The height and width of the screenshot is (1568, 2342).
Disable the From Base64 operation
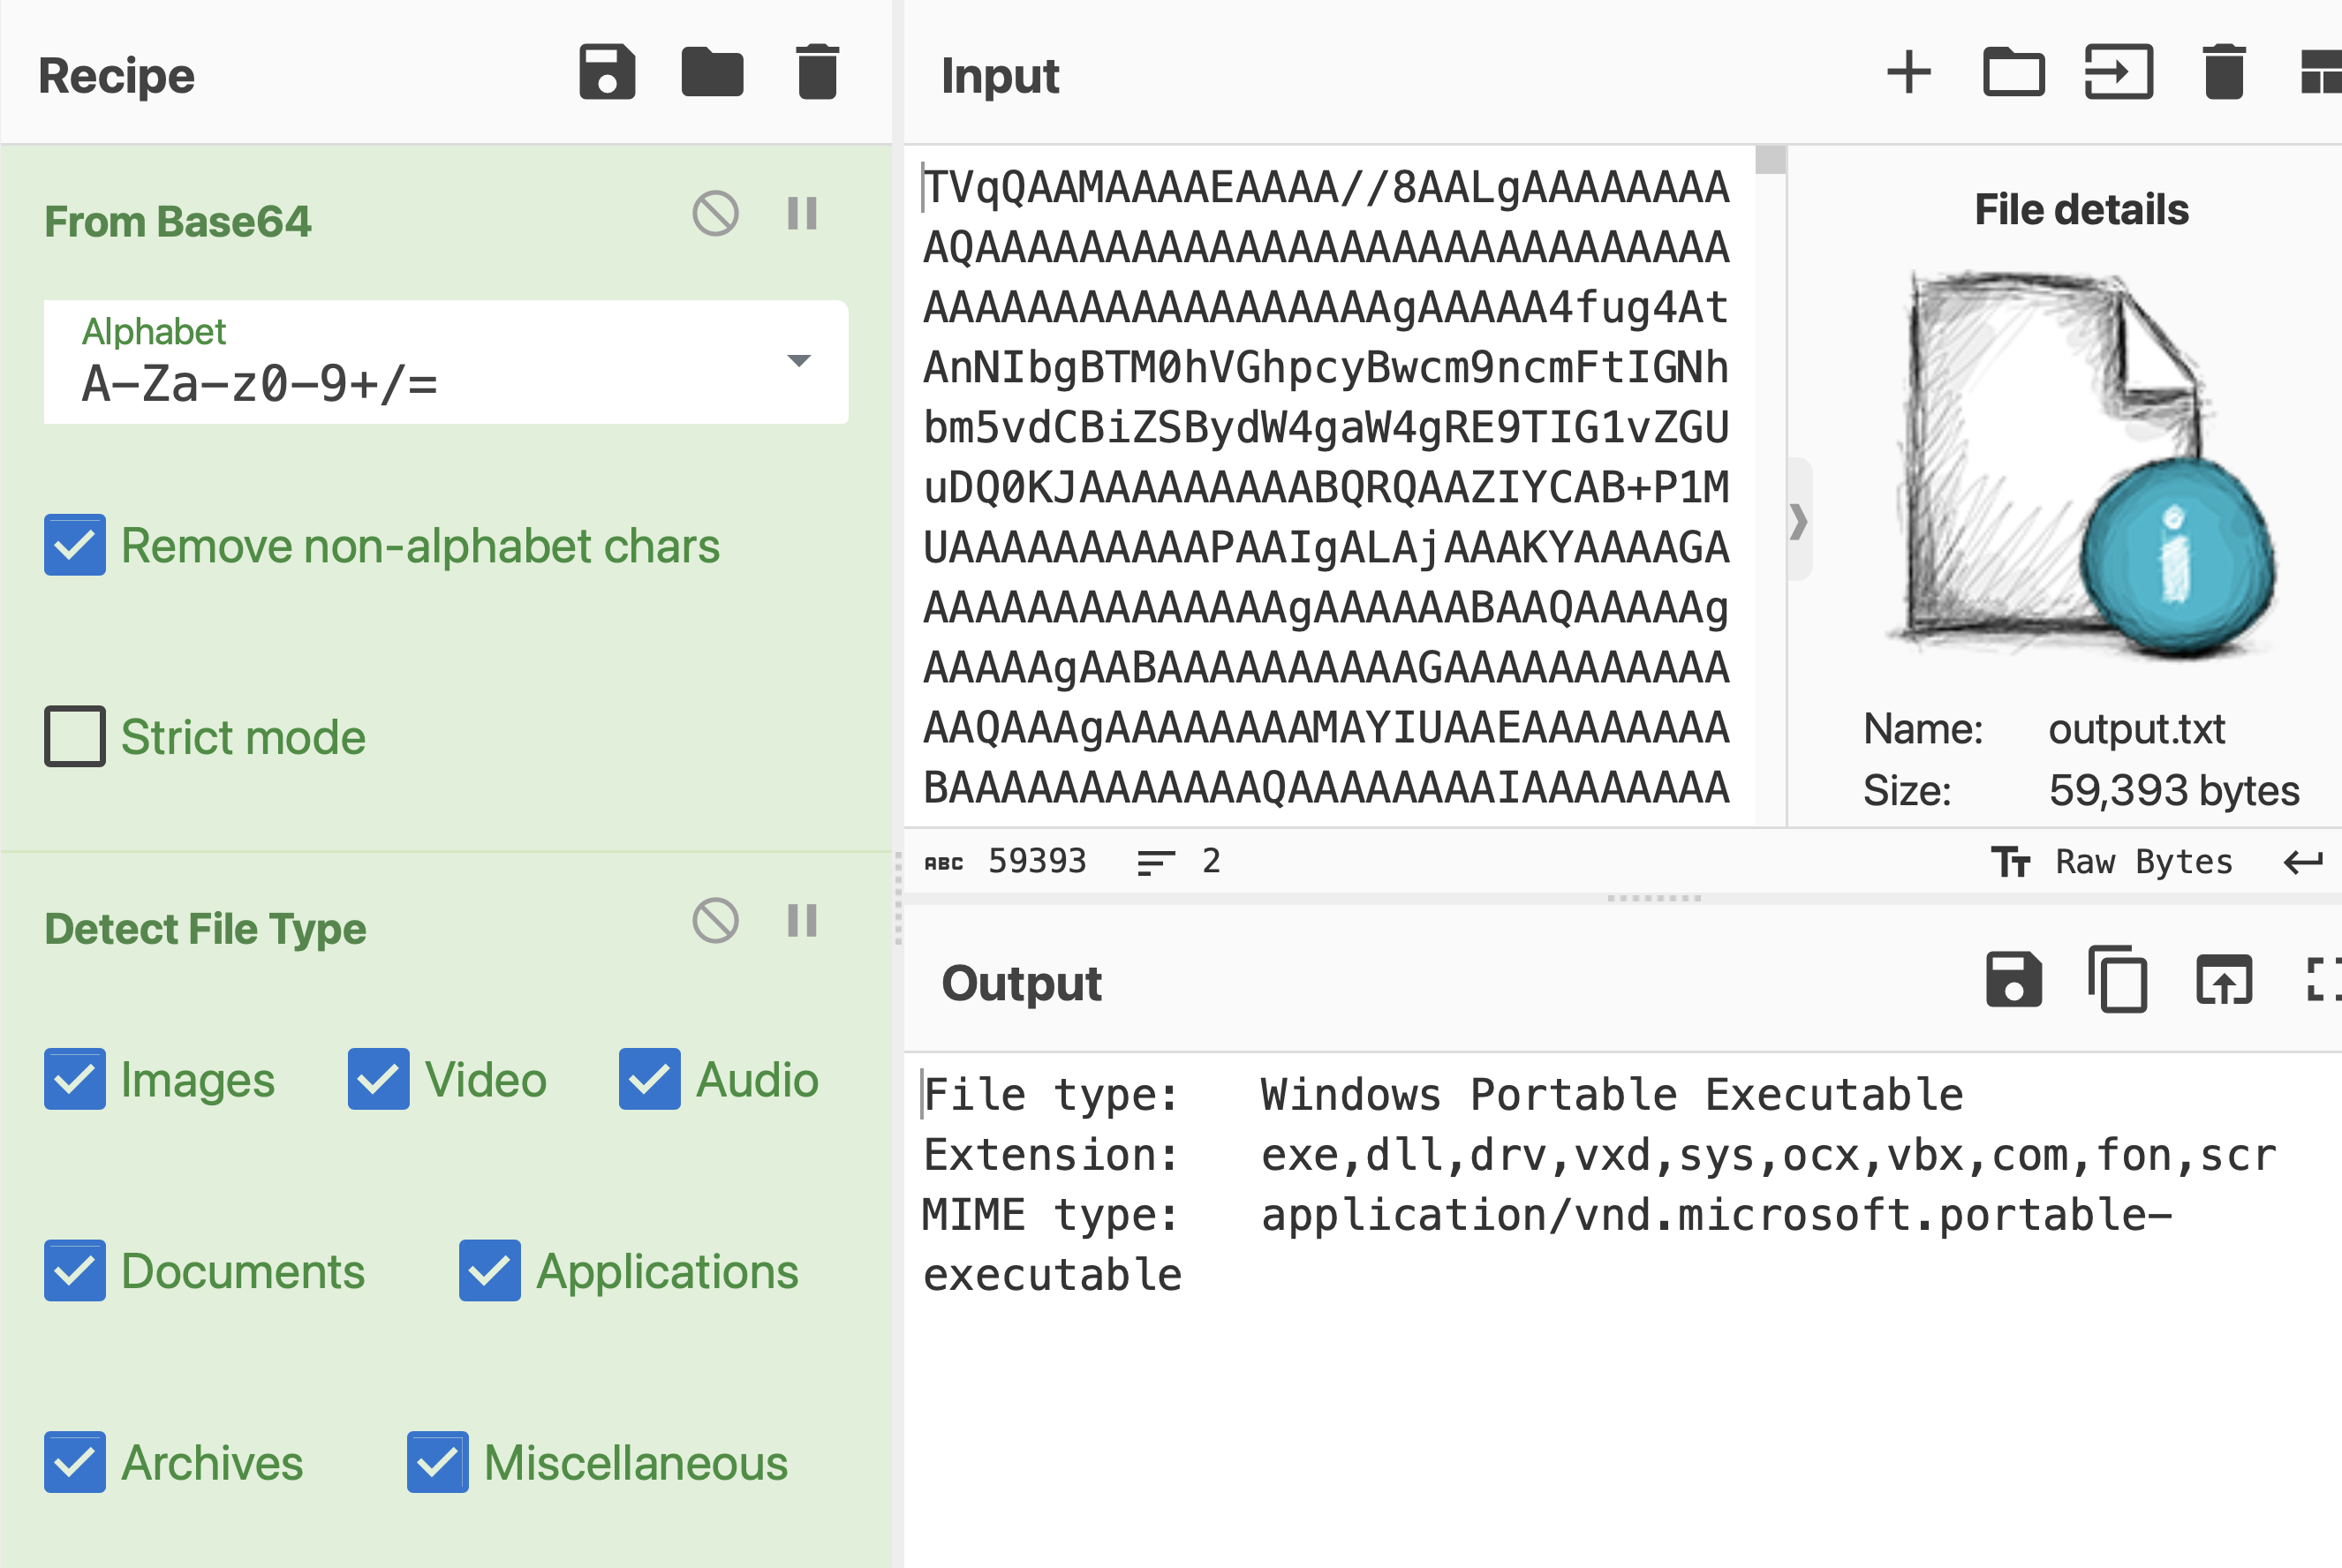(x=715, y=214)
